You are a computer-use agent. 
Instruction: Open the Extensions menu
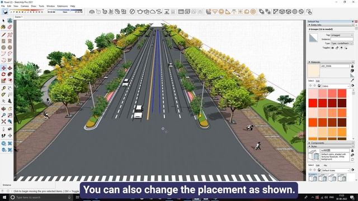coord(62,6)
